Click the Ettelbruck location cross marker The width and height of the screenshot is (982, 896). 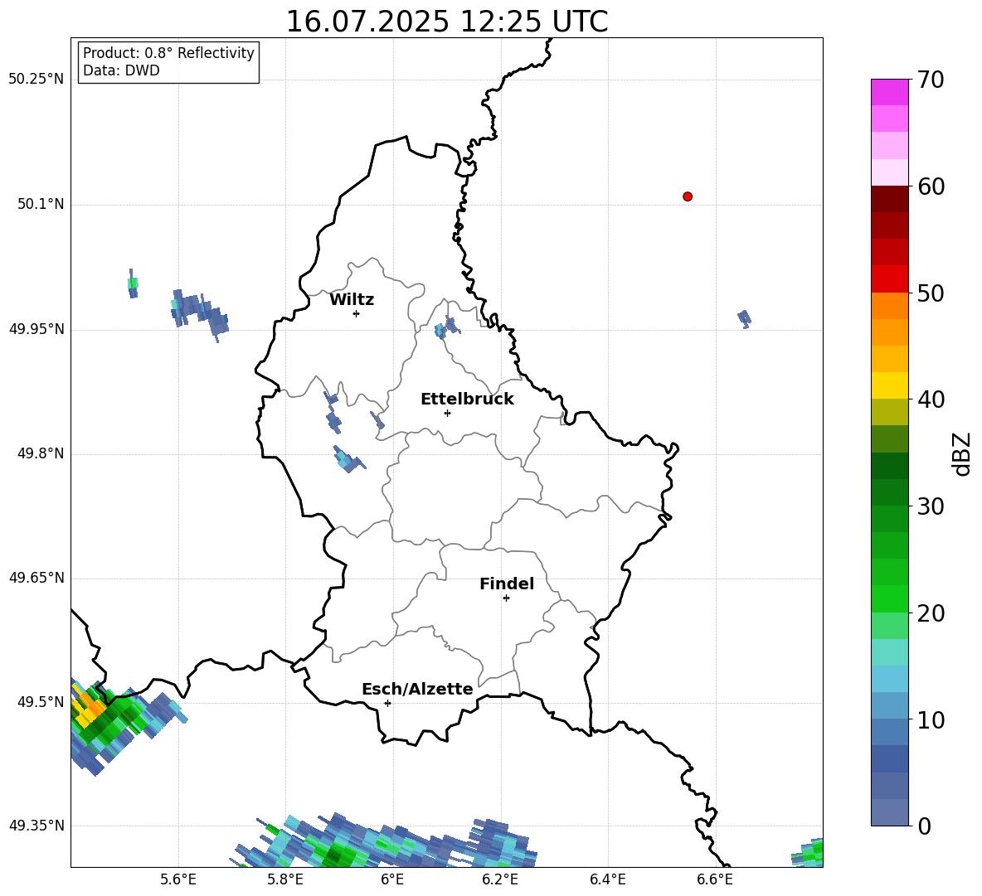pyautogui.click(x=447, y=413)
